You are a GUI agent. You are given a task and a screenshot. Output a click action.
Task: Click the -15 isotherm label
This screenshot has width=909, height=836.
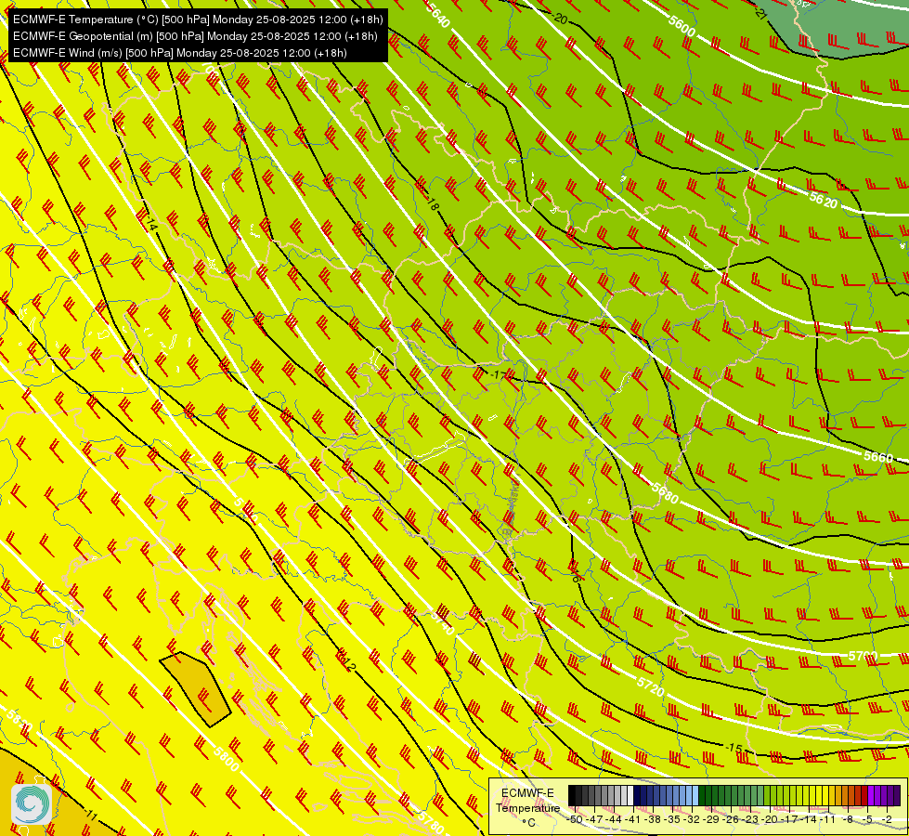click(734, 748)
